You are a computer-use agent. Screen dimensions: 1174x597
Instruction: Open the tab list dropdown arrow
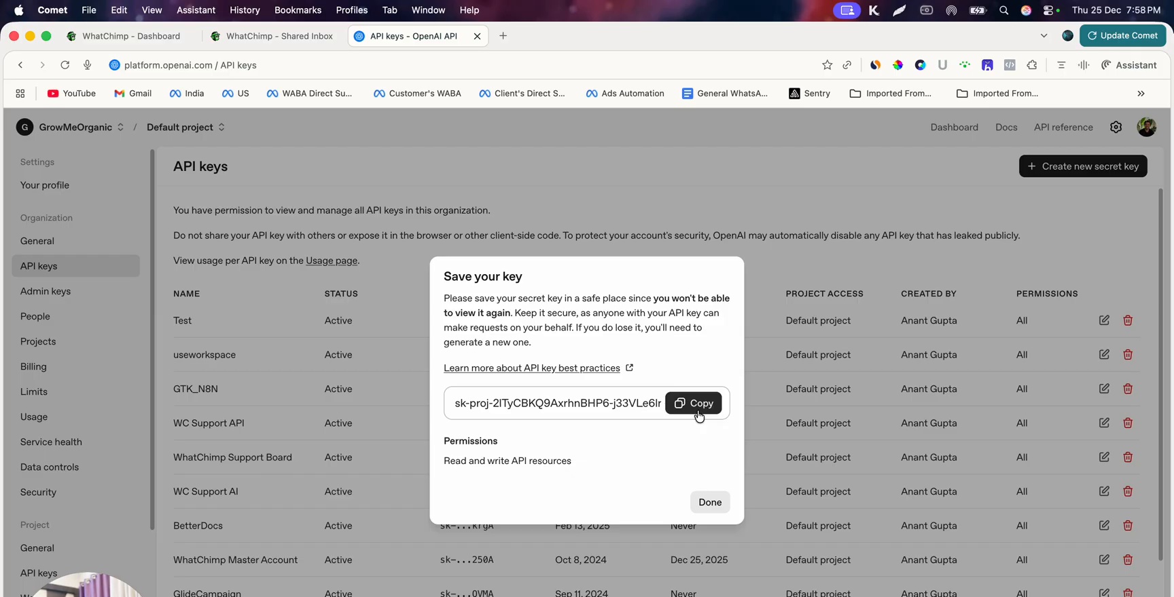click(x=1044, y=36)
